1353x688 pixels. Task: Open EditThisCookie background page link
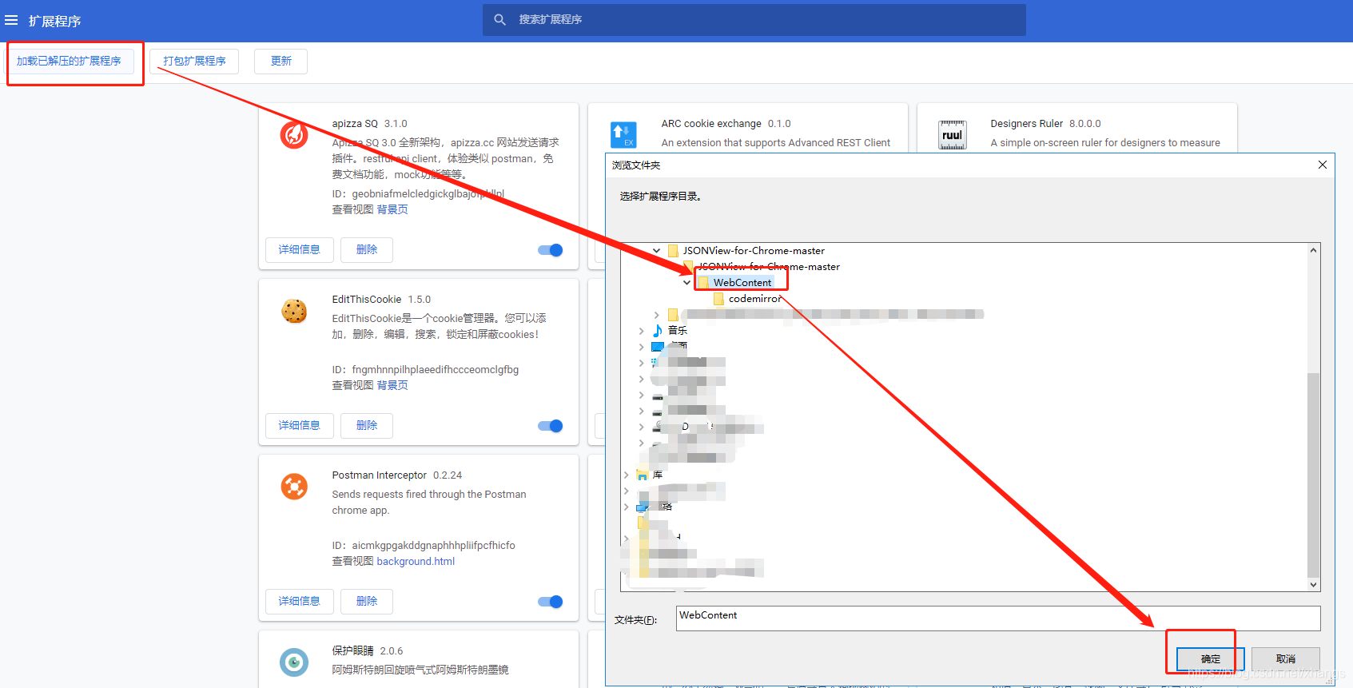pyautogui.click(x=392, y=385)
